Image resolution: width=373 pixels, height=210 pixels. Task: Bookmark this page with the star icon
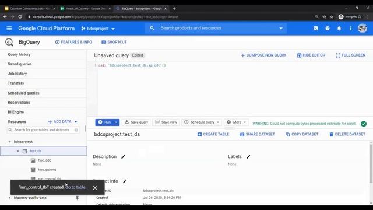coord(332,17)
